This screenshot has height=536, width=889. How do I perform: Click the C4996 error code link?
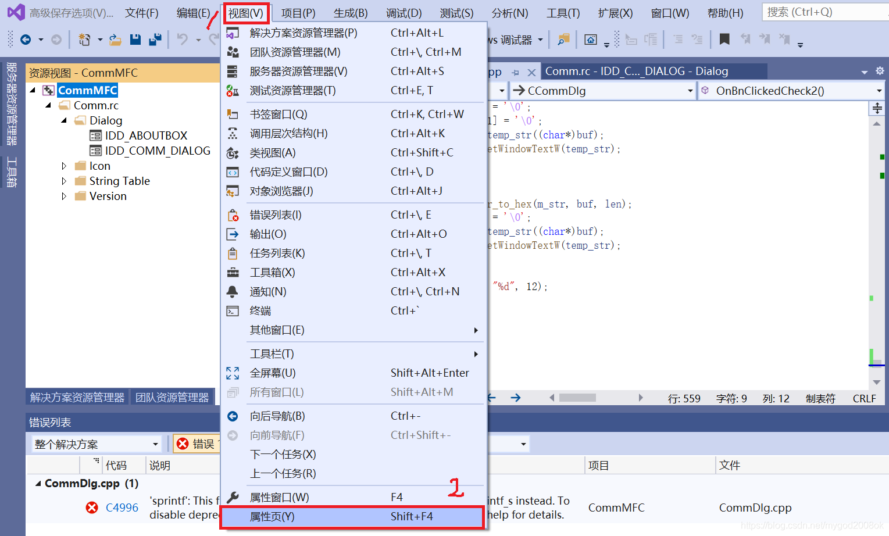122,508
